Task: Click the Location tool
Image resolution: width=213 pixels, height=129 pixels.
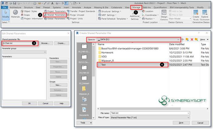Action: 148,11
